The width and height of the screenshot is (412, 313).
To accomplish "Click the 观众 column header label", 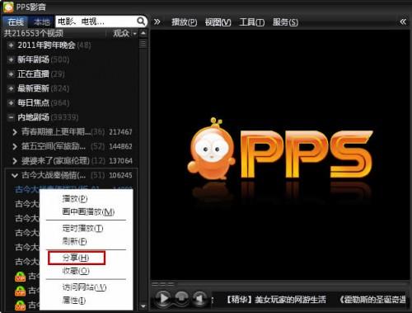I will 121,34.
